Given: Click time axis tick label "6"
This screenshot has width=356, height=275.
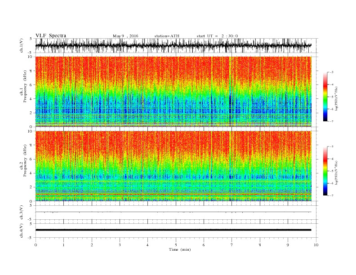Looking at the screenshot, I should click(204, 245).
